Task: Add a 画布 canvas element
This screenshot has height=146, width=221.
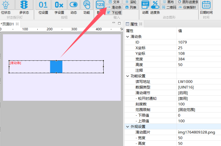Action: tap(168, 2)
